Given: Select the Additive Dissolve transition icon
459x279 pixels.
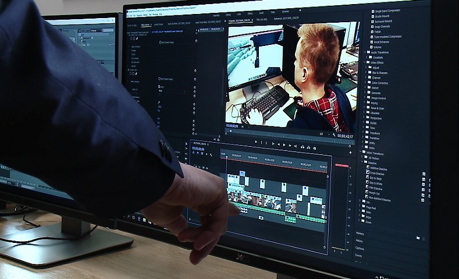Looking at the screenshot, I should pyautogui.click(x=368, y=167).
